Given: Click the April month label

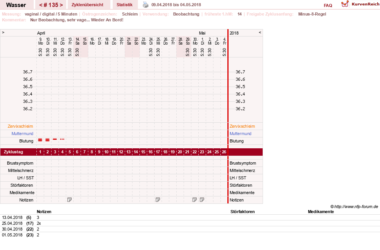Looking at the screenshot, I should [x=41, y=33].
